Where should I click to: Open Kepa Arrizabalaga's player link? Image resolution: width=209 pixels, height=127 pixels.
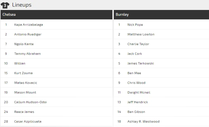coord(29,25)
